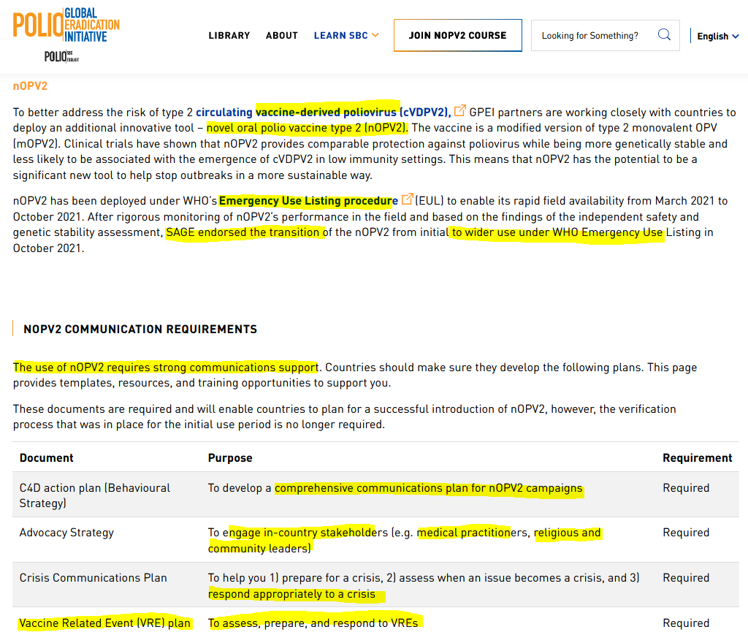Click 'To assess, prepare, and respond to VREs'
This screenshot has width=748, height=643.
(313, 623)
